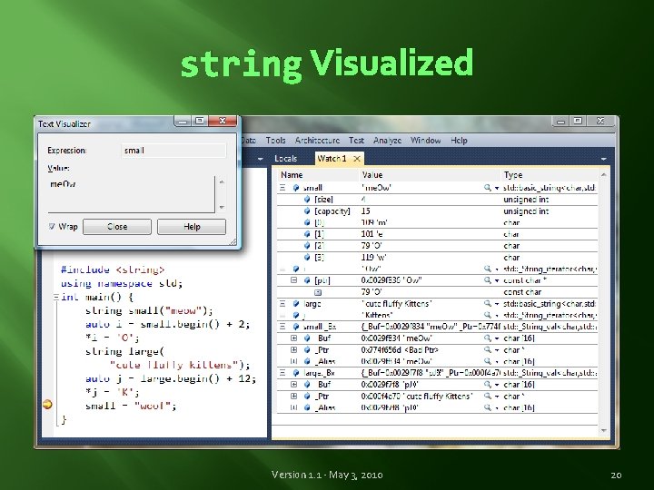Viewport: 654px width, 490px height.
Task: Open the Watch panel window-position dropdown arrow
Action: coord(603,159)
